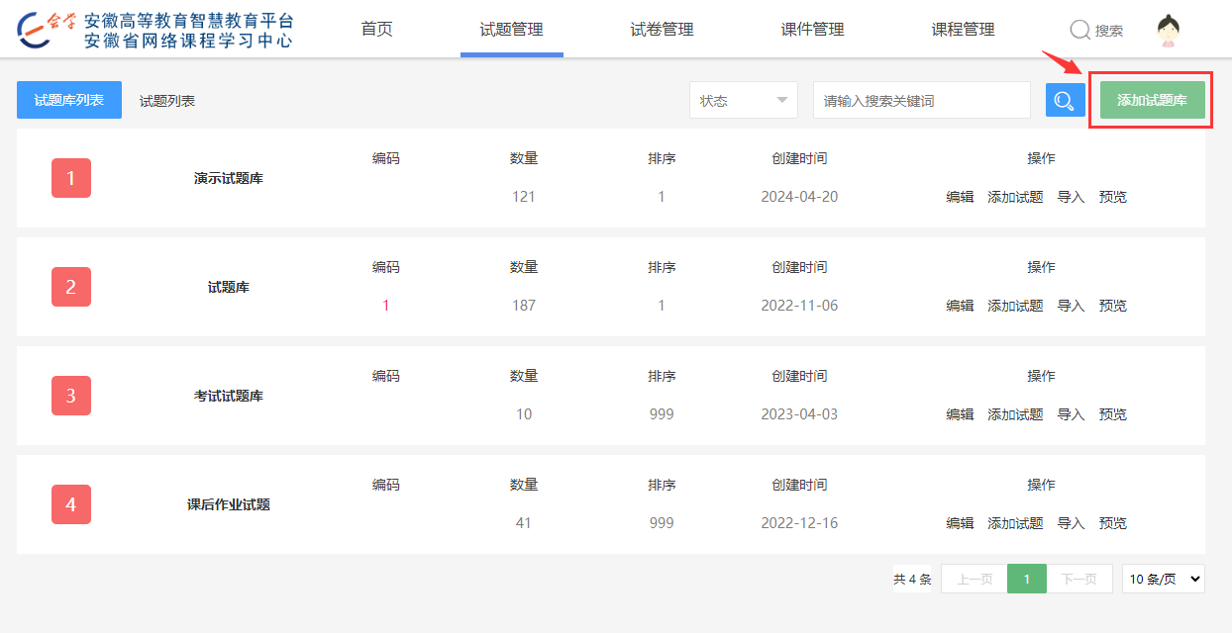Open the 状态 status dropdown

744,100
